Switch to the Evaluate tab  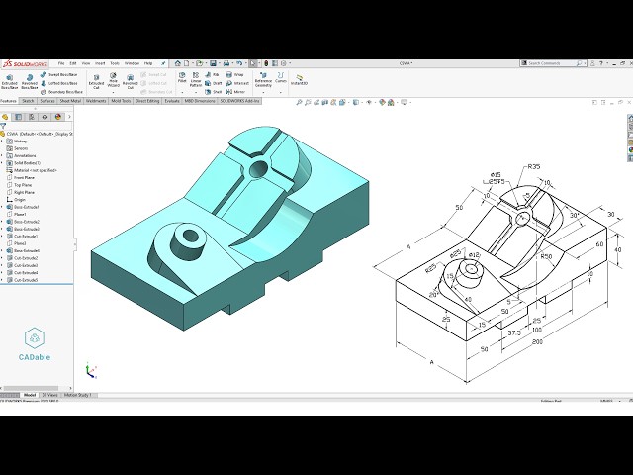[x=172, y=101]
